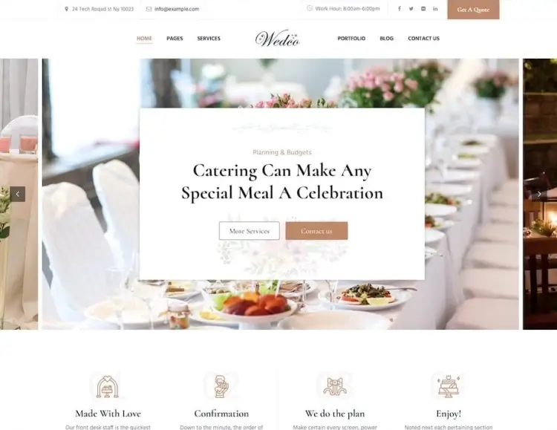Advance slider with right arrow
The image size is (557, 430).
539,194
